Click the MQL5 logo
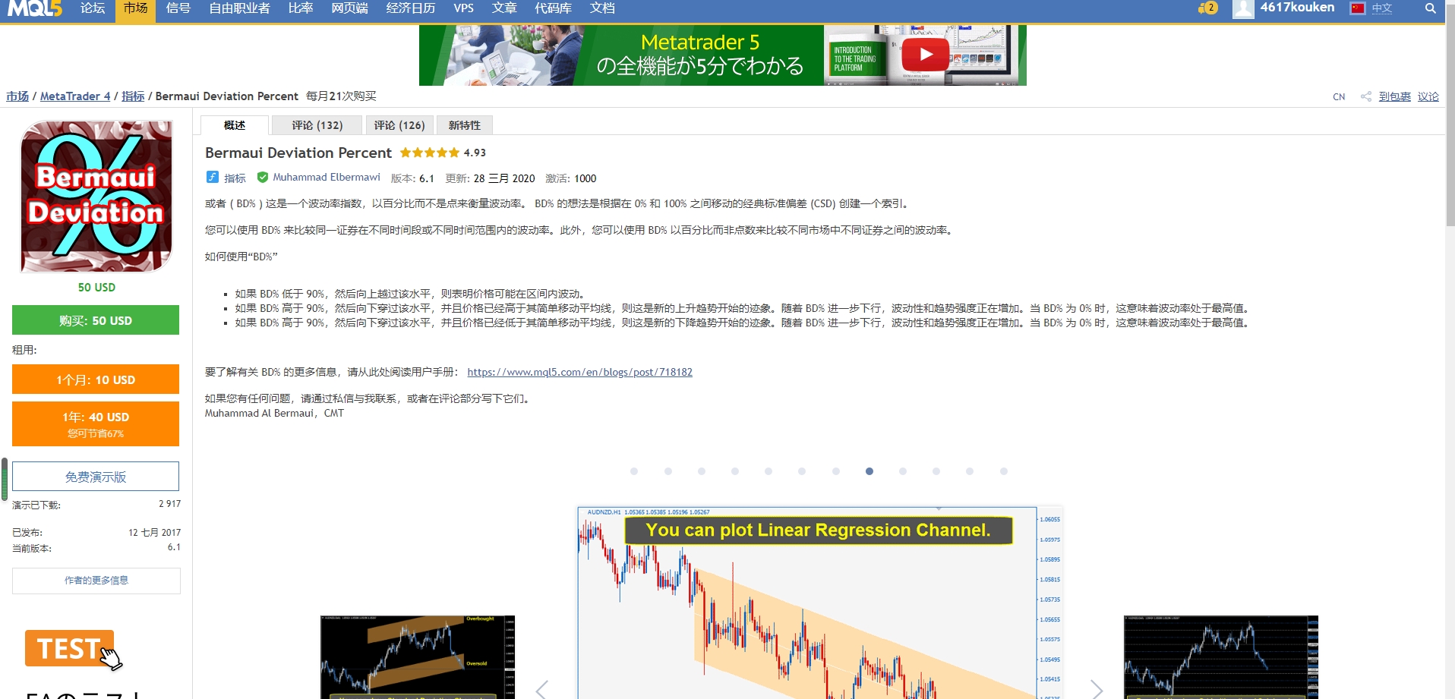The height and width of the screenshot is (699, 1455). [x=34, y=8]
